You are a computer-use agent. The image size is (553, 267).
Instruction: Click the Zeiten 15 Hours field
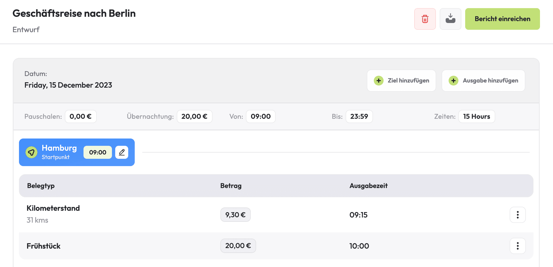coord(477,117)
